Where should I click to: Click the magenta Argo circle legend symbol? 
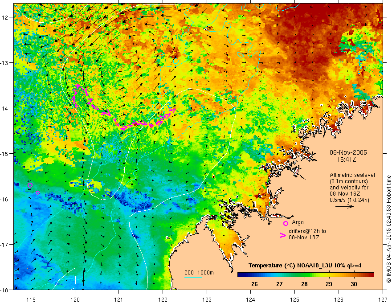click(x=286, y=223)
